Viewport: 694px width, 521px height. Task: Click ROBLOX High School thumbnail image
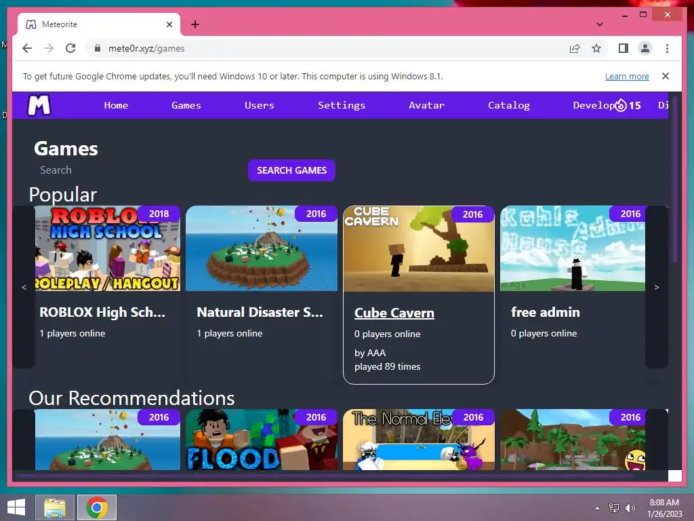108,248
